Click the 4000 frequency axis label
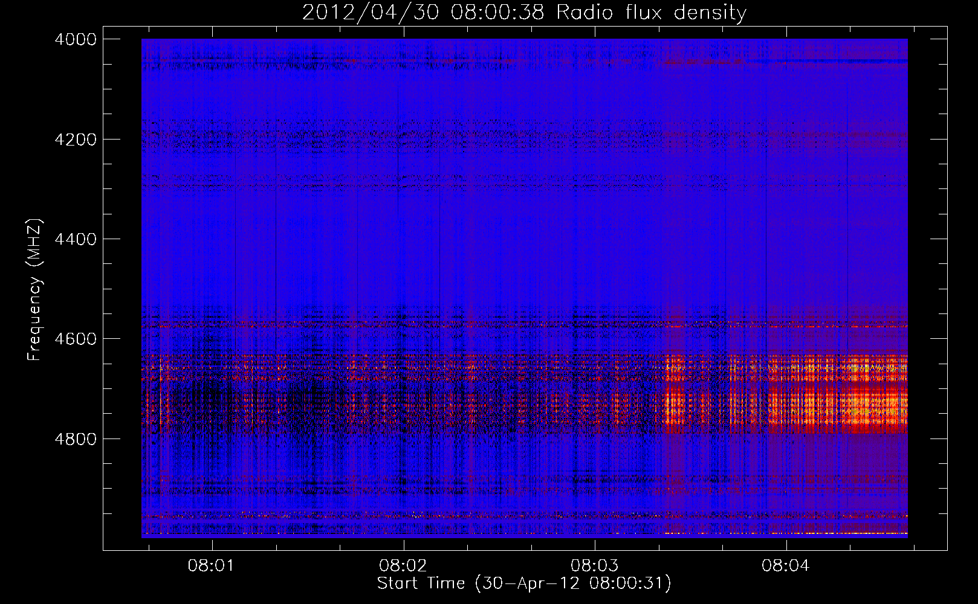978x604 pixels. click(x=76, y=39)
